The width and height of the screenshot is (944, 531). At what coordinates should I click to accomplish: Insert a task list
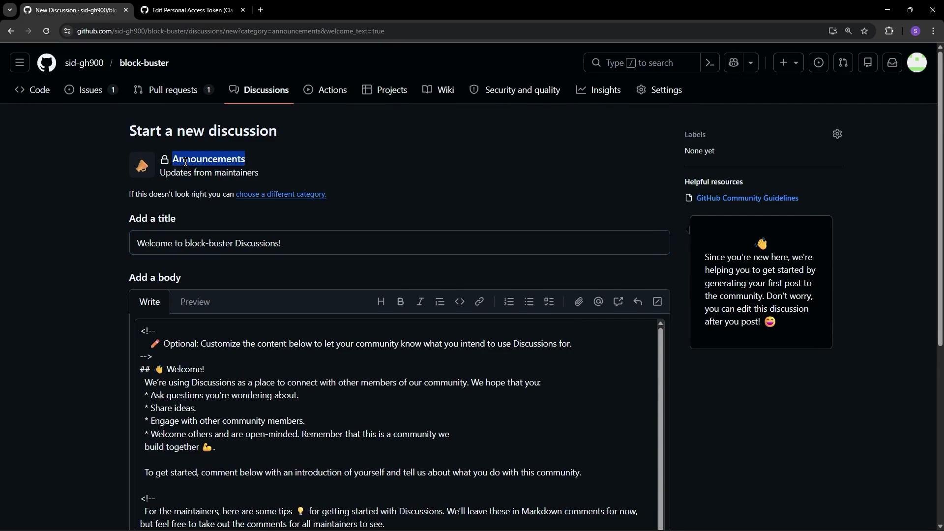tap(549, 302)
